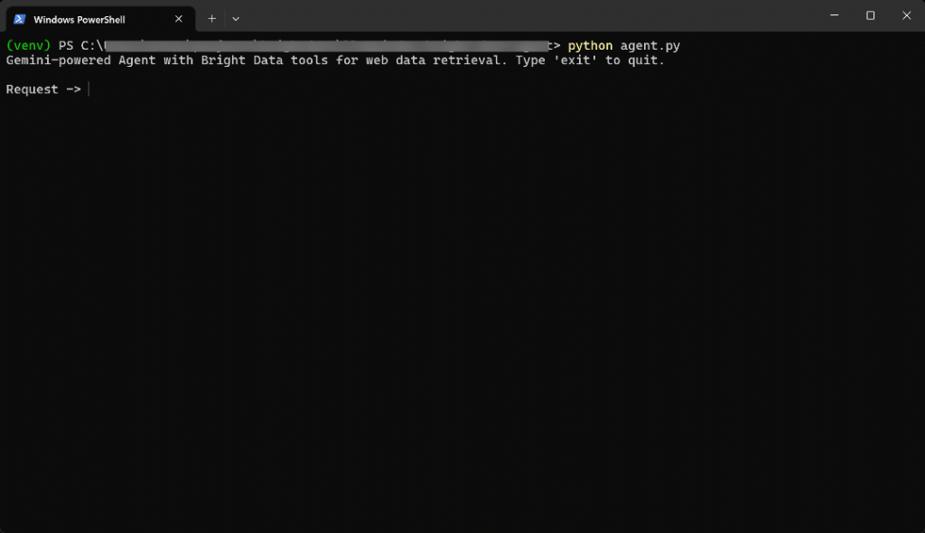Screen dimensions: 925x533
Task: Click the PS prefix of the prompt
Action: pos(65,45)
